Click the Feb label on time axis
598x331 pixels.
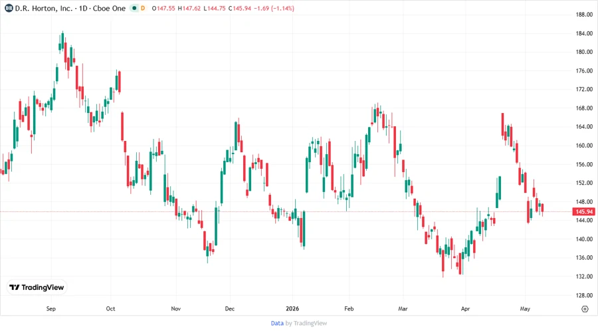(349, 309)
